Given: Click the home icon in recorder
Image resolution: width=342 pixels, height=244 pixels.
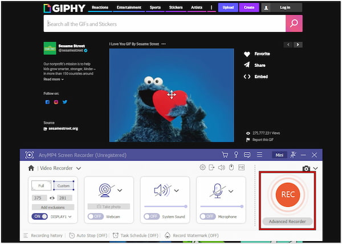Looking at the screenshot, I should [x=31, y=168].
